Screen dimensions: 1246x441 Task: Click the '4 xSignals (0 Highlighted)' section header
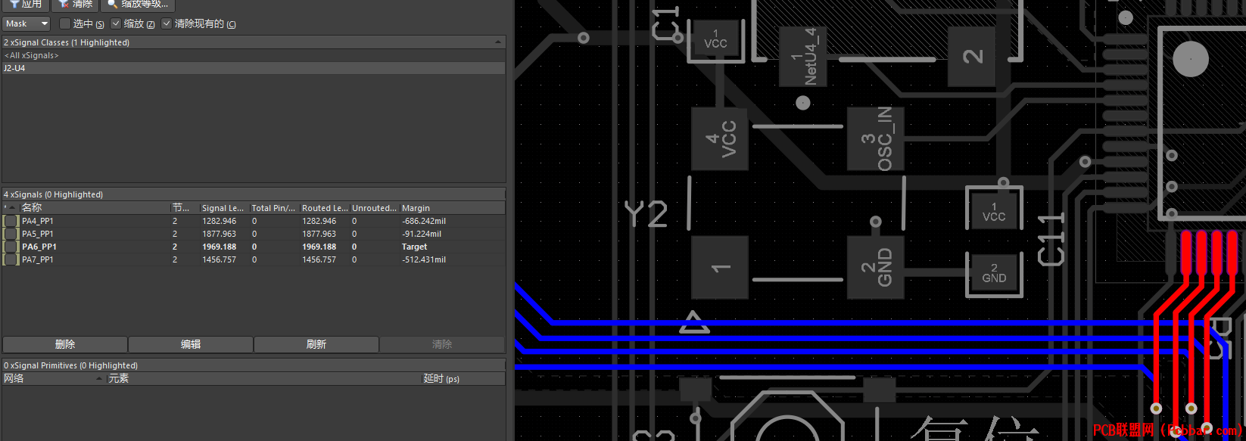254,194
